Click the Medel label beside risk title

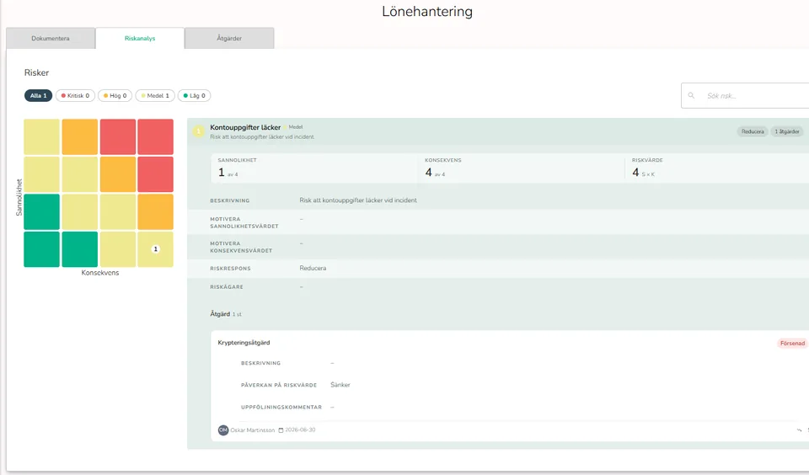296,127
